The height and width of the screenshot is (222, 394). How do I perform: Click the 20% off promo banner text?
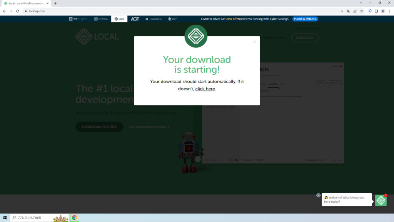pos(245,19)
